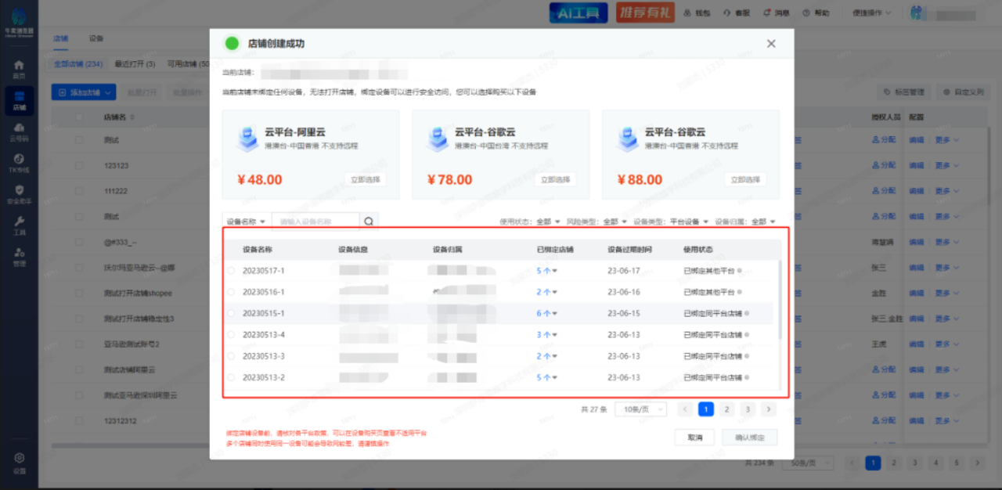Click the 取消 button in dialog
The height and width of the screenshot is (490, 1002).
(694, 438)
